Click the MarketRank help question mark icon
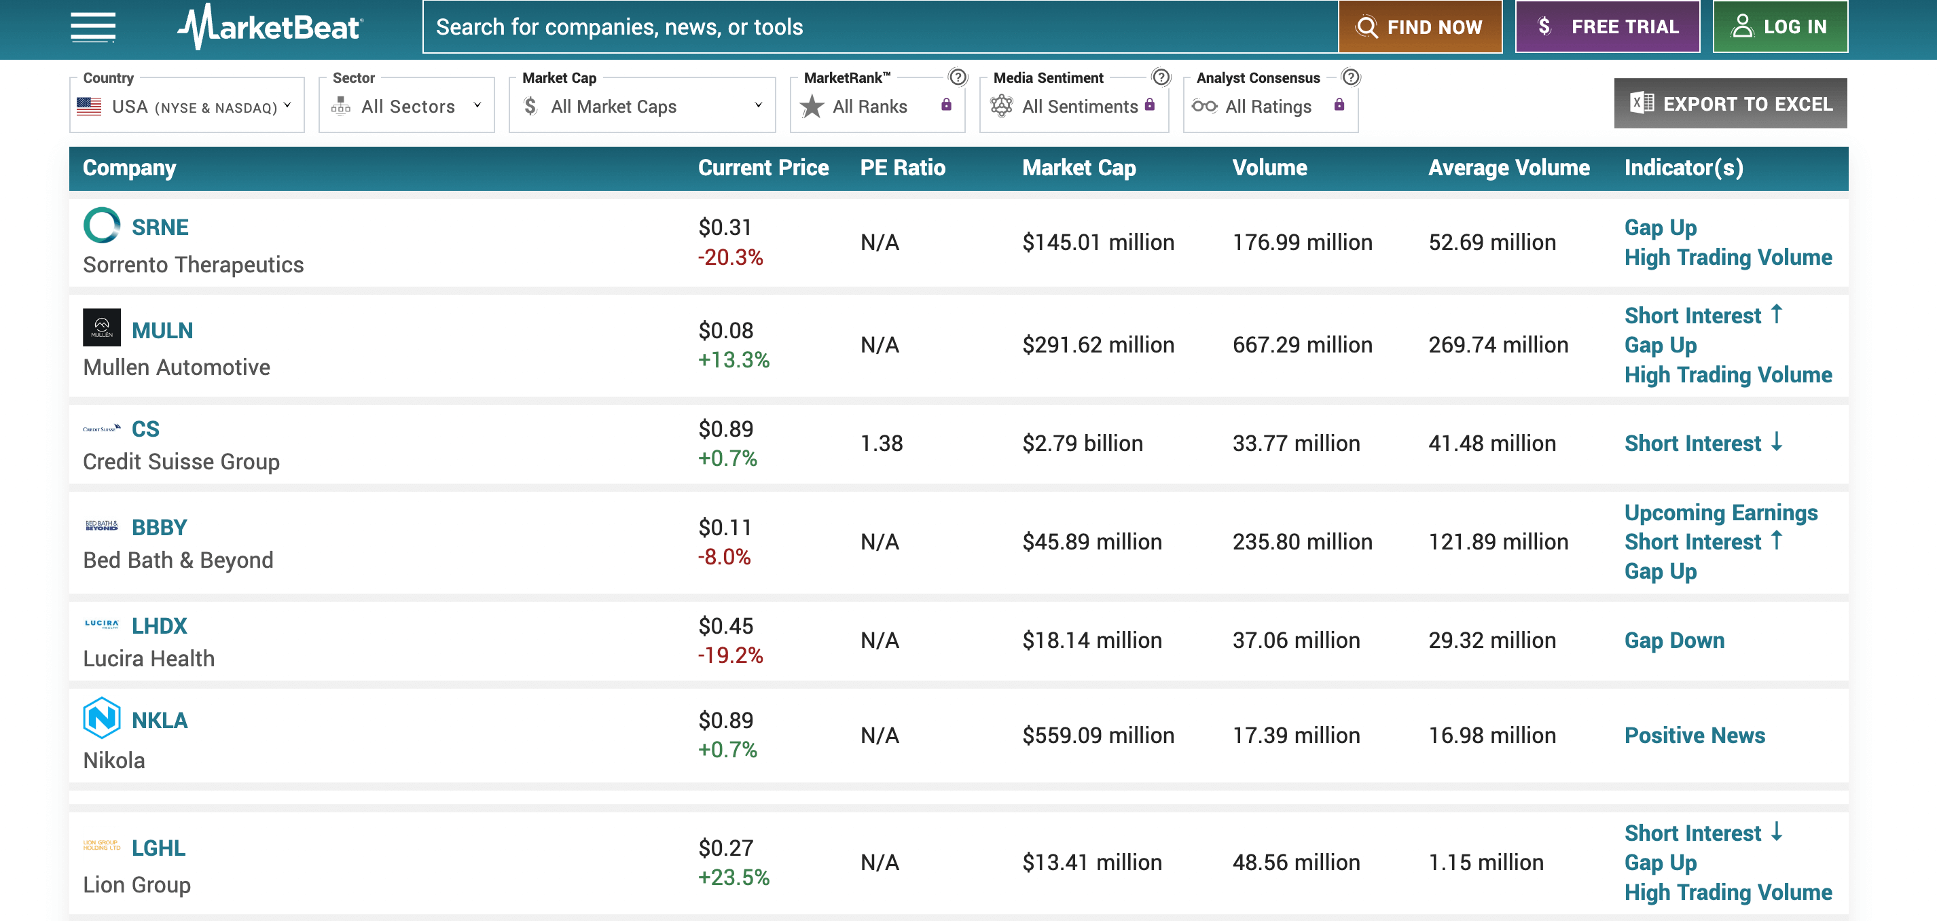 957,77
